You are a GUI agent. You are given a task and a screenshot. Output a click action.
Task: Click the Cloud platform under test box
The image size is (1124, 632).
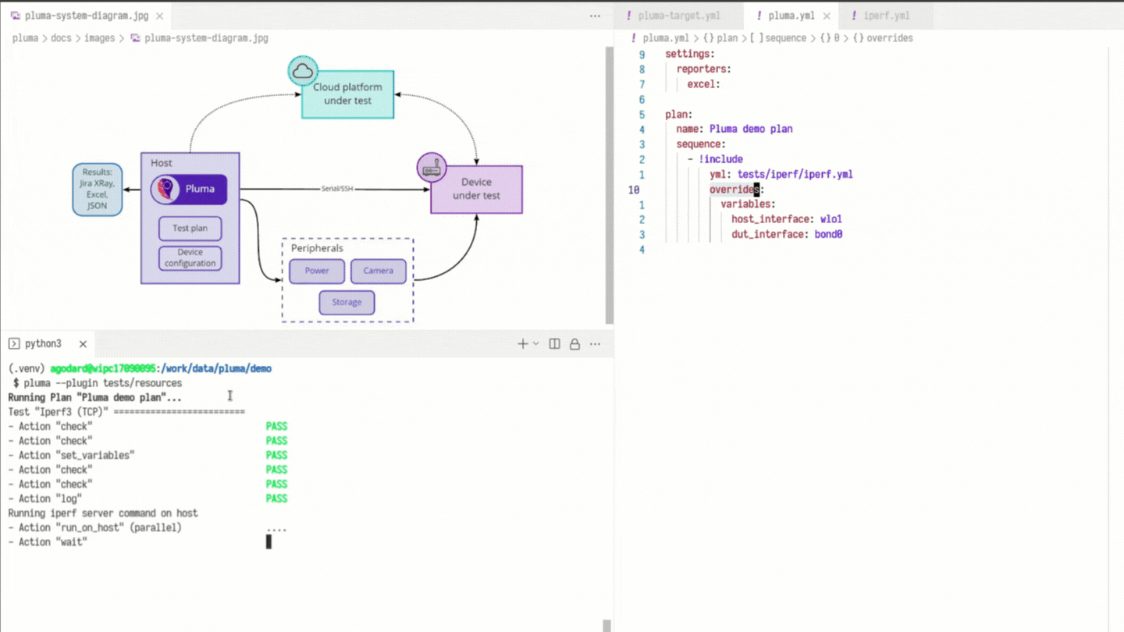click(348, 94)
